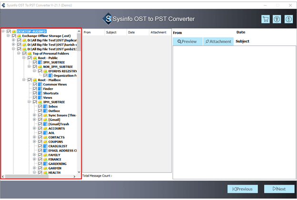The height and width of the screenshot is (200, 297).
Task: Select the CRAIGSLIST folder label
Action: click(58, 146)
